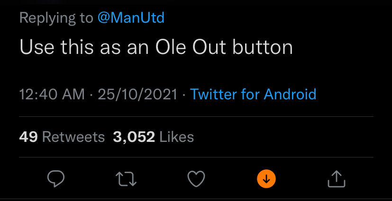Retweet this tweet using the arrows icon
The height and width of the screenshot is (201, 392).
126,178
